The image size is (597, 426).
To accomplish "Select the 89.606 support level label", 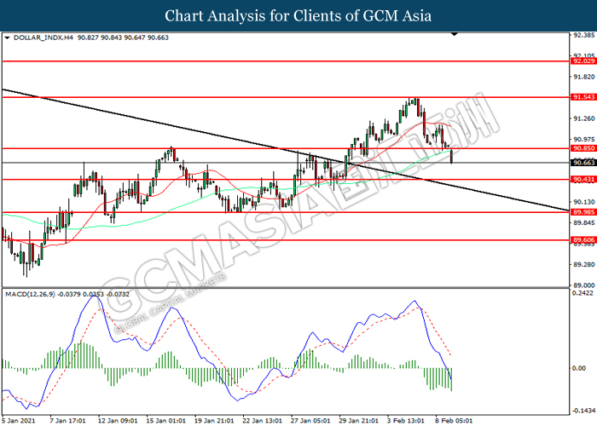I will pyautogui.click(x=583, y=240).
